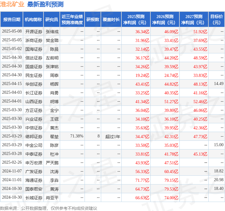
Task: Click 长城证券 institution cell
Action: coord(34,197)
